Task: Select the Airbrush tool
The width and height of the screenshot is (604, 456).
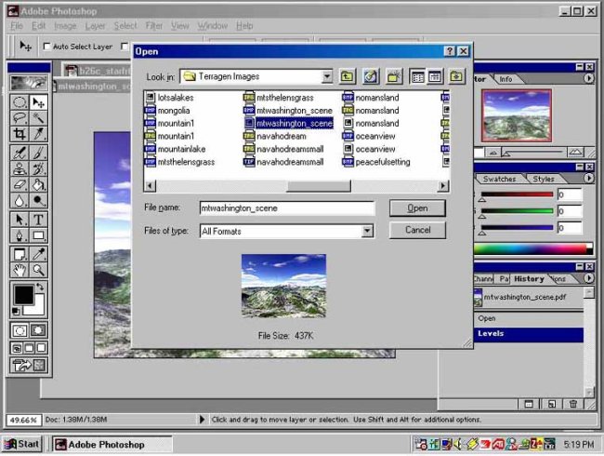Action: (20, 153)
